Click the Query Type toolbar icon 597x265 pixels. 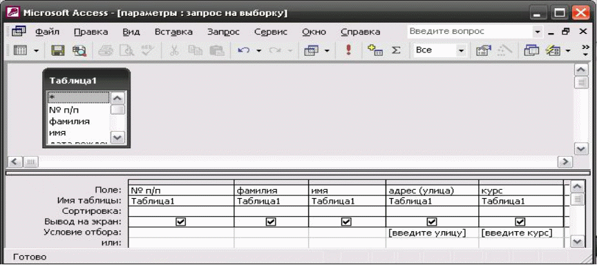(x=311, y=50)
